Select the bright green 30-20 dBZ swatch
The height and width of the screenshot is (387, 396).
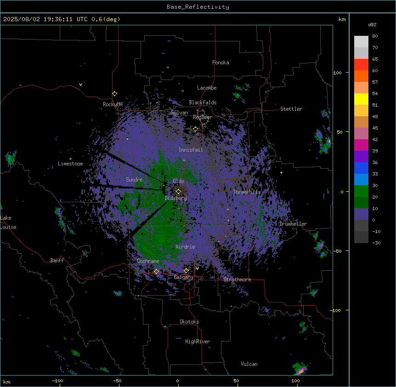click(361, 191)
